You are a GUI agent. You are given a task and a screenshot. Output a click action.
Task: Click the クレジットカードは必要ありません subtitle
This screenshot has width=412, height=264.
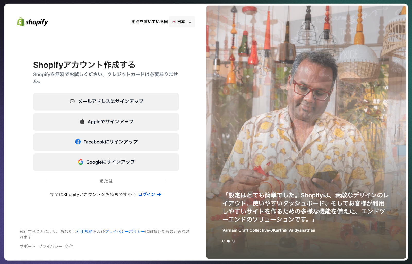click(x=106, y=78)
